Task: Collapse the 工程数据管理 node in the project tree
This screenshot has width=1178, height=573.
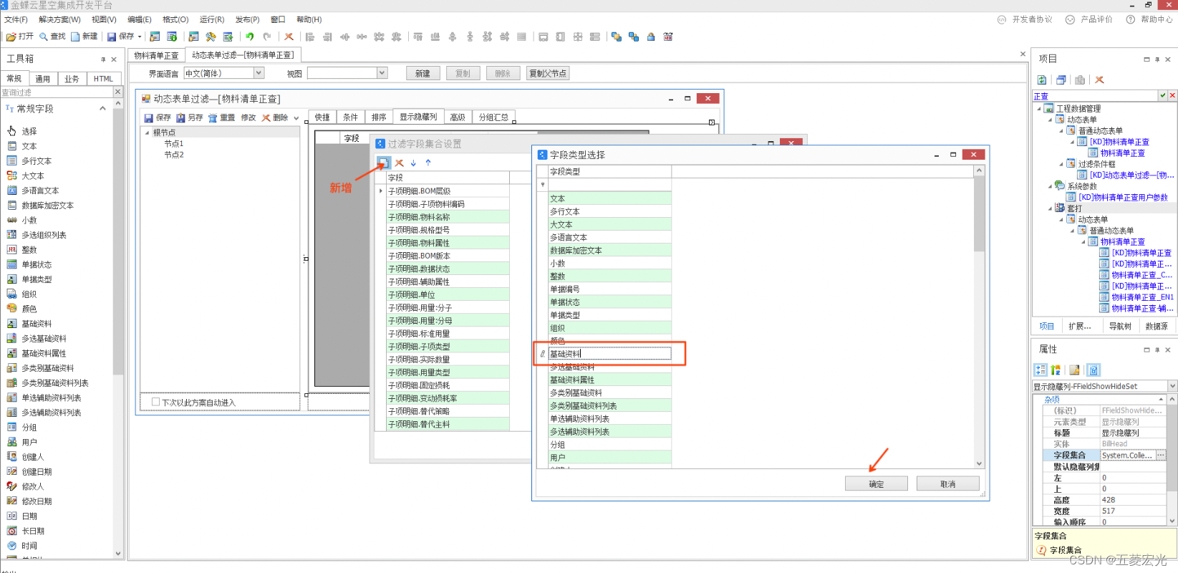Action: [1039, 109]
